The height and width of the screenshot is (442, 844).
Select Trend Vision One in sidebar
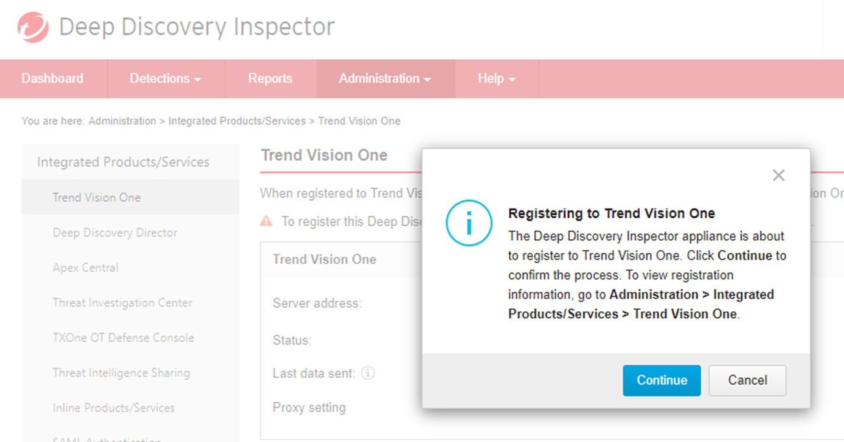97,198
